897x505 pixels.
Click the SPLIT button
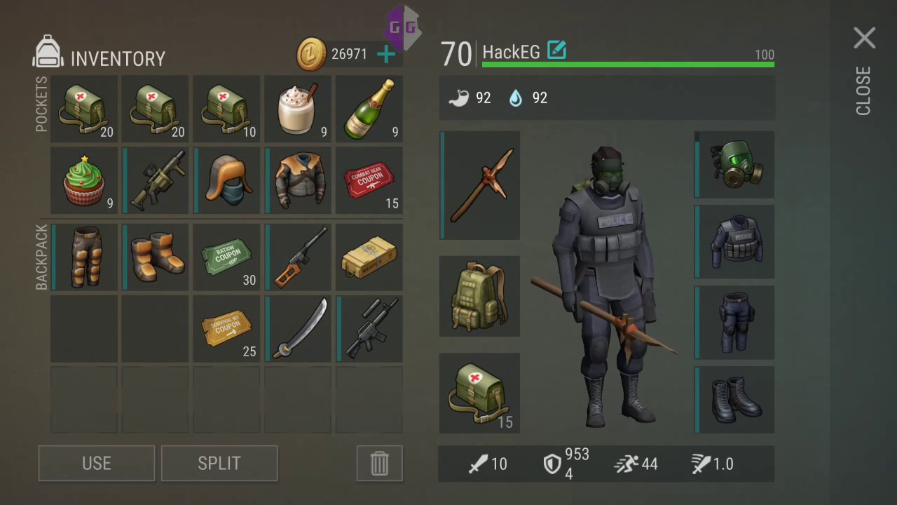(219, 464)
